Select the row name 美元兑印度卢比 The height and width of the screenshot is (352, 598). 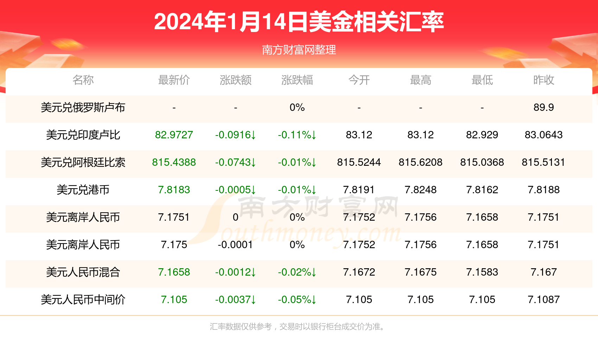(x=83, y=135)
